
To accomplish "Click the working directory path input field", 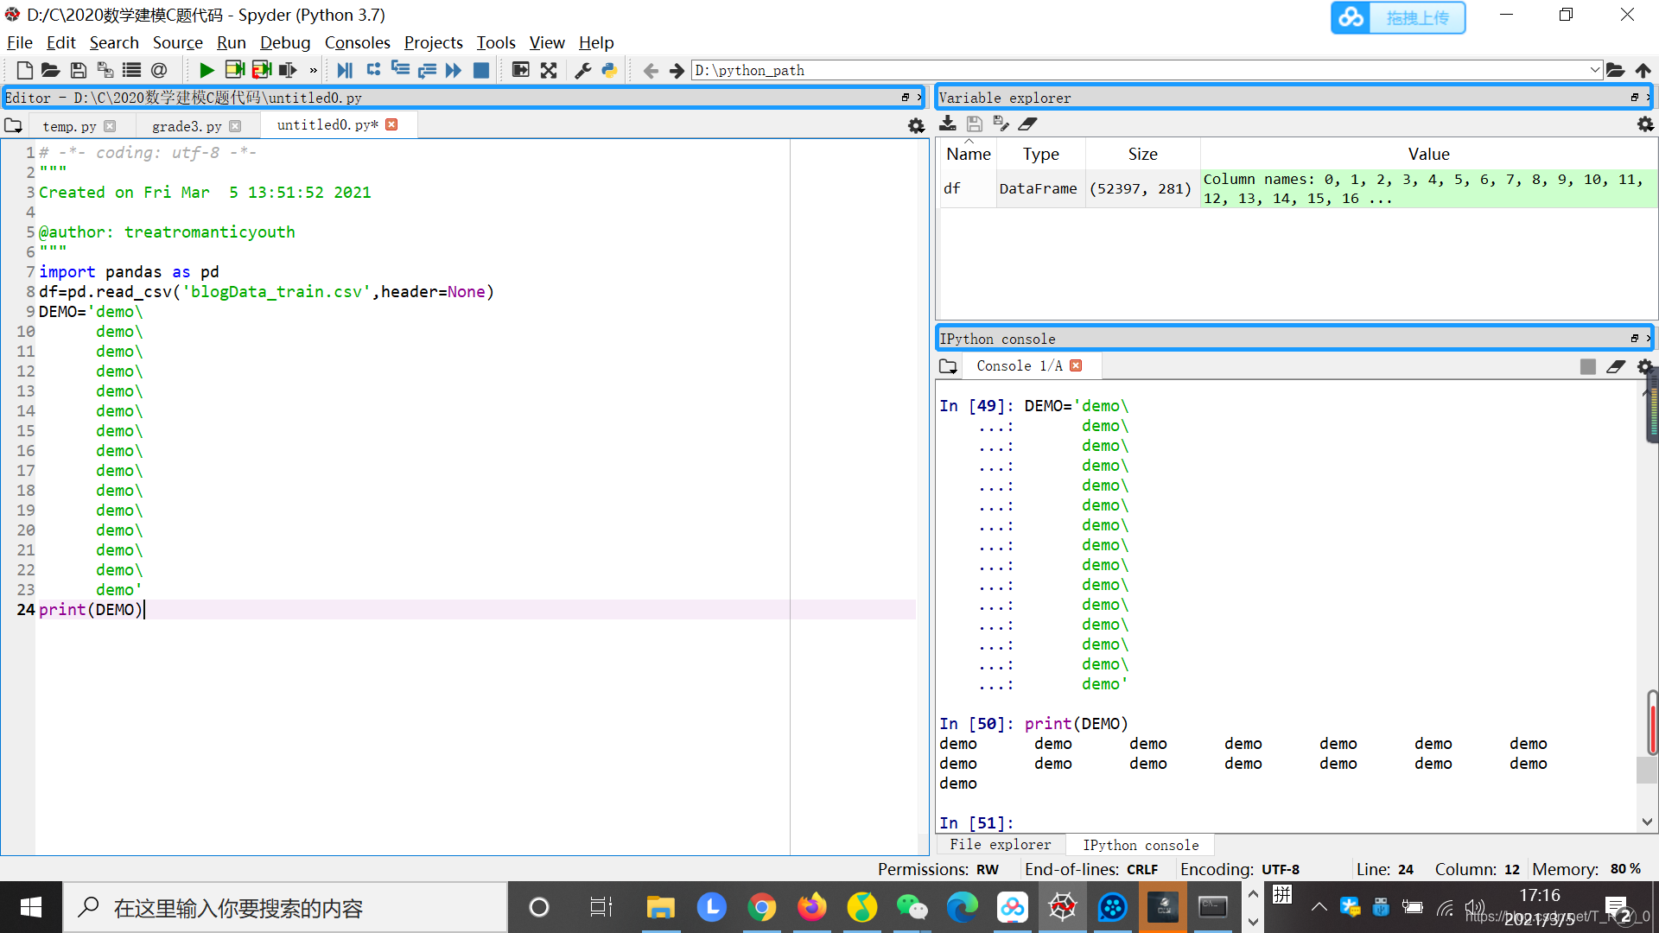I will point(1141,71).
